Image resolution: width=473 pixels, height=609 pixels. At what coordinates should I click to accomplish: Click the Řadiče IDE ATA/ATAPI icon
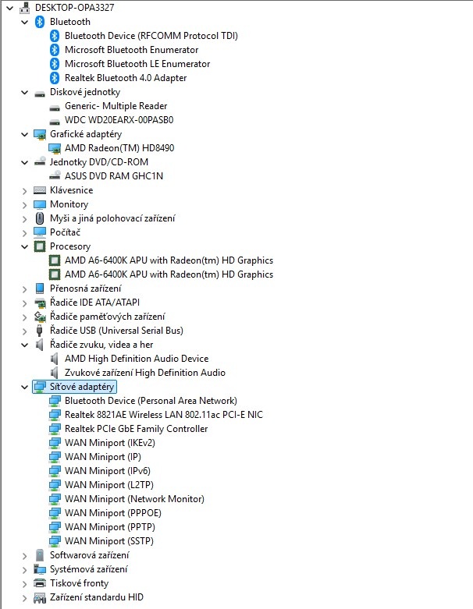[x=40, y=303]
